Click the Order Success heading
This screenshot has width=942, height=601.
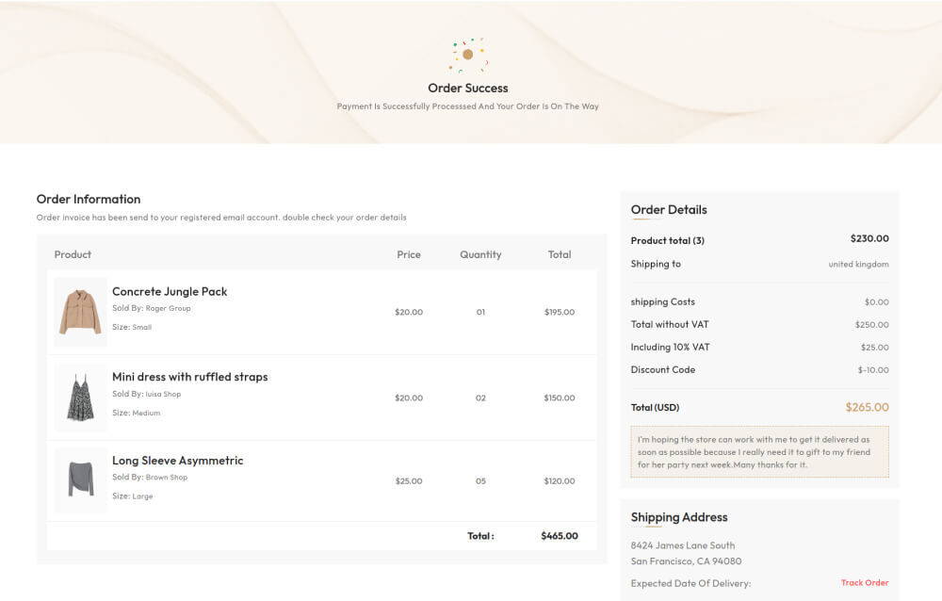click(467, 89)
